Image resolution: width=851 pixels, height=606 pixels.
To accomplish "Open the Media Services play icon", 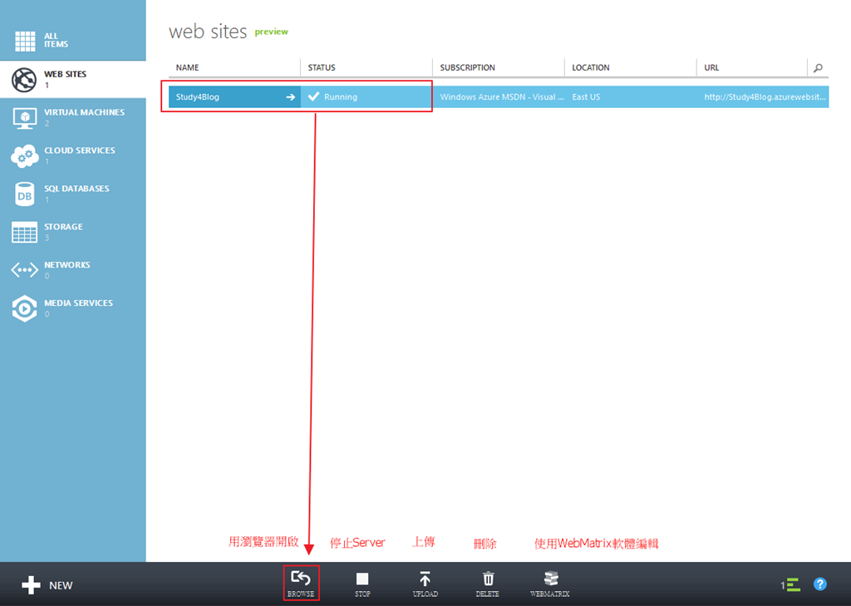I will pyautogui.click(x=24, y=308).
